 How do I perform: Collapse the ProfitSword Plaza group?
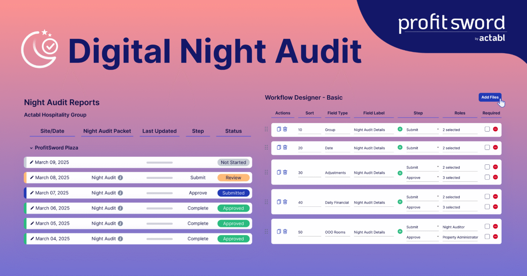[31, 148]
